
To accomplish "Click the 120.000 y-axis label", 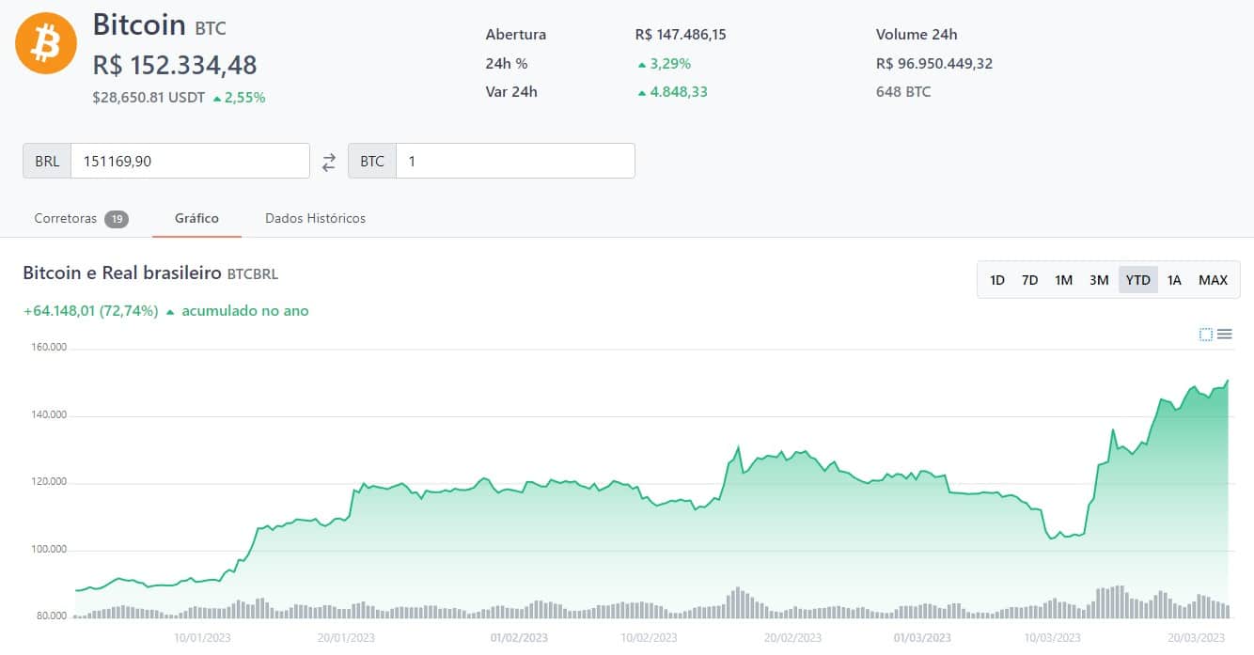I will [x=48, y=482].
